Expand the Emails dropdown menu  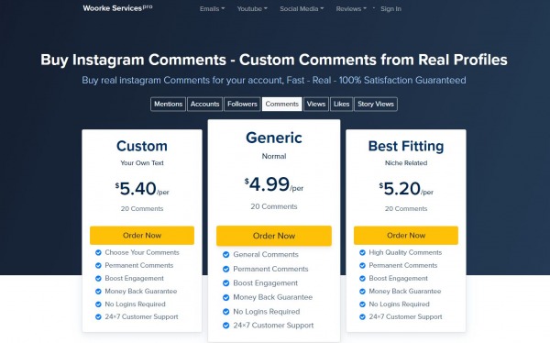[x=213, y=9]
